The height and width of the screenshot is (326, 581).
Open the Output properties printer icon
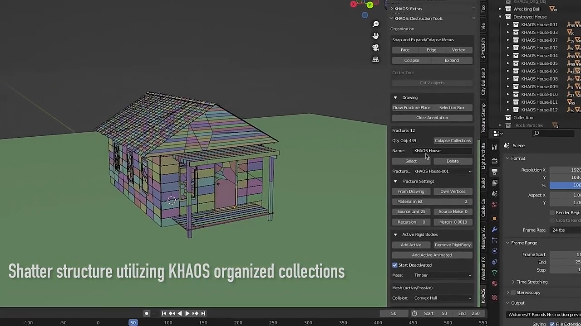pos(494,172)
